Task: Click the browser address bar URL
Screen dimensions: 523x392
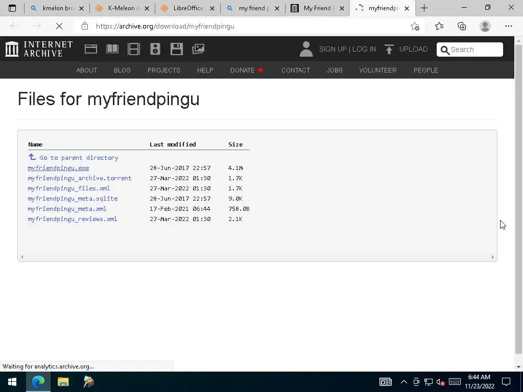Action: point(165,26)
